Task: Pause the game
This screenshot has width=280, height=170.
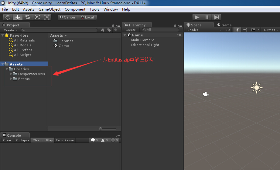Action: [x=207, y=17]
